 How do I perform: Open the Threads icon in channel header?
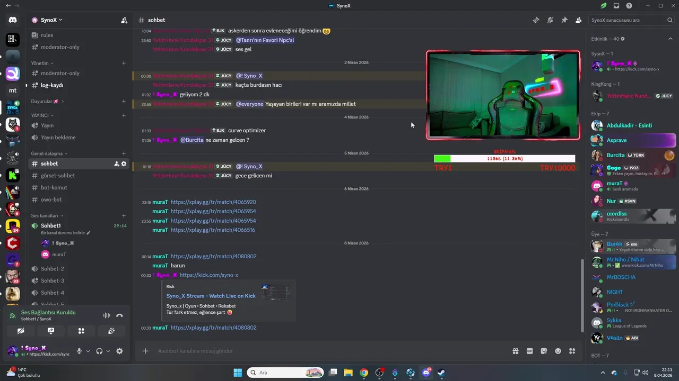536,20
